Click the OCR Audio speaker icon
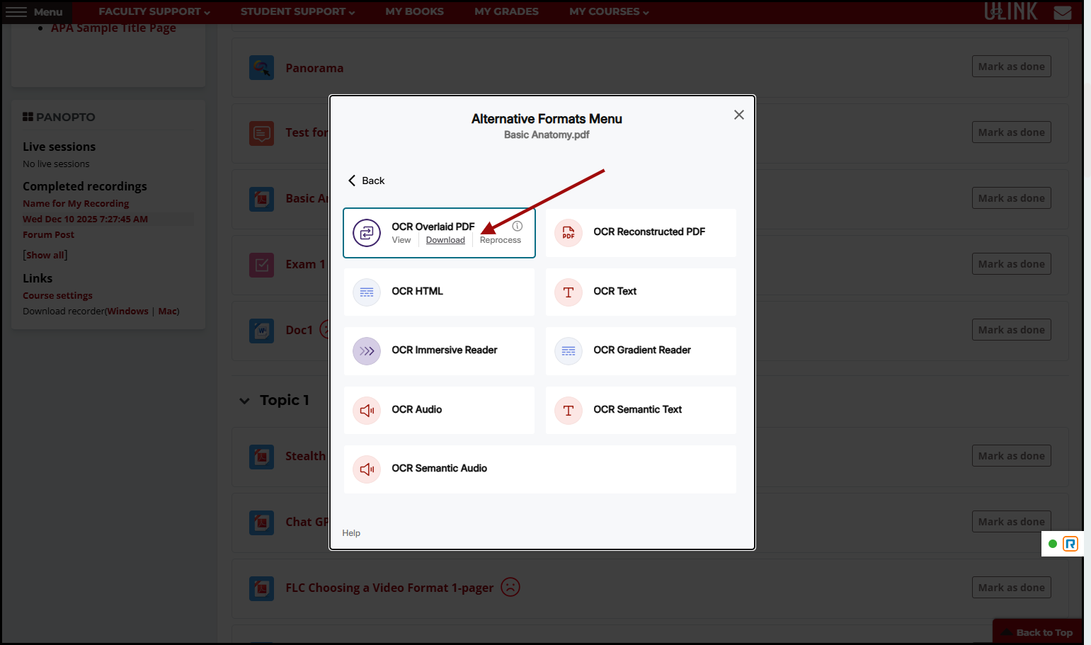Screen dimensions: 1091x645 pos(367,410)
